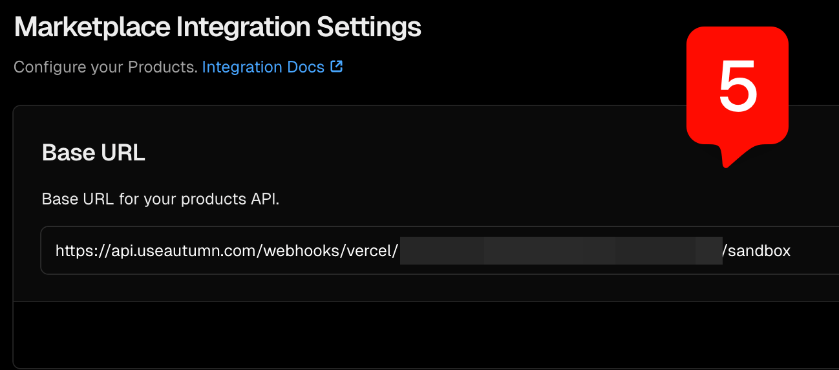Place cursor at '/sandbox' in the URL
This screenshot has height=370, width=839.
pos(757,250)
